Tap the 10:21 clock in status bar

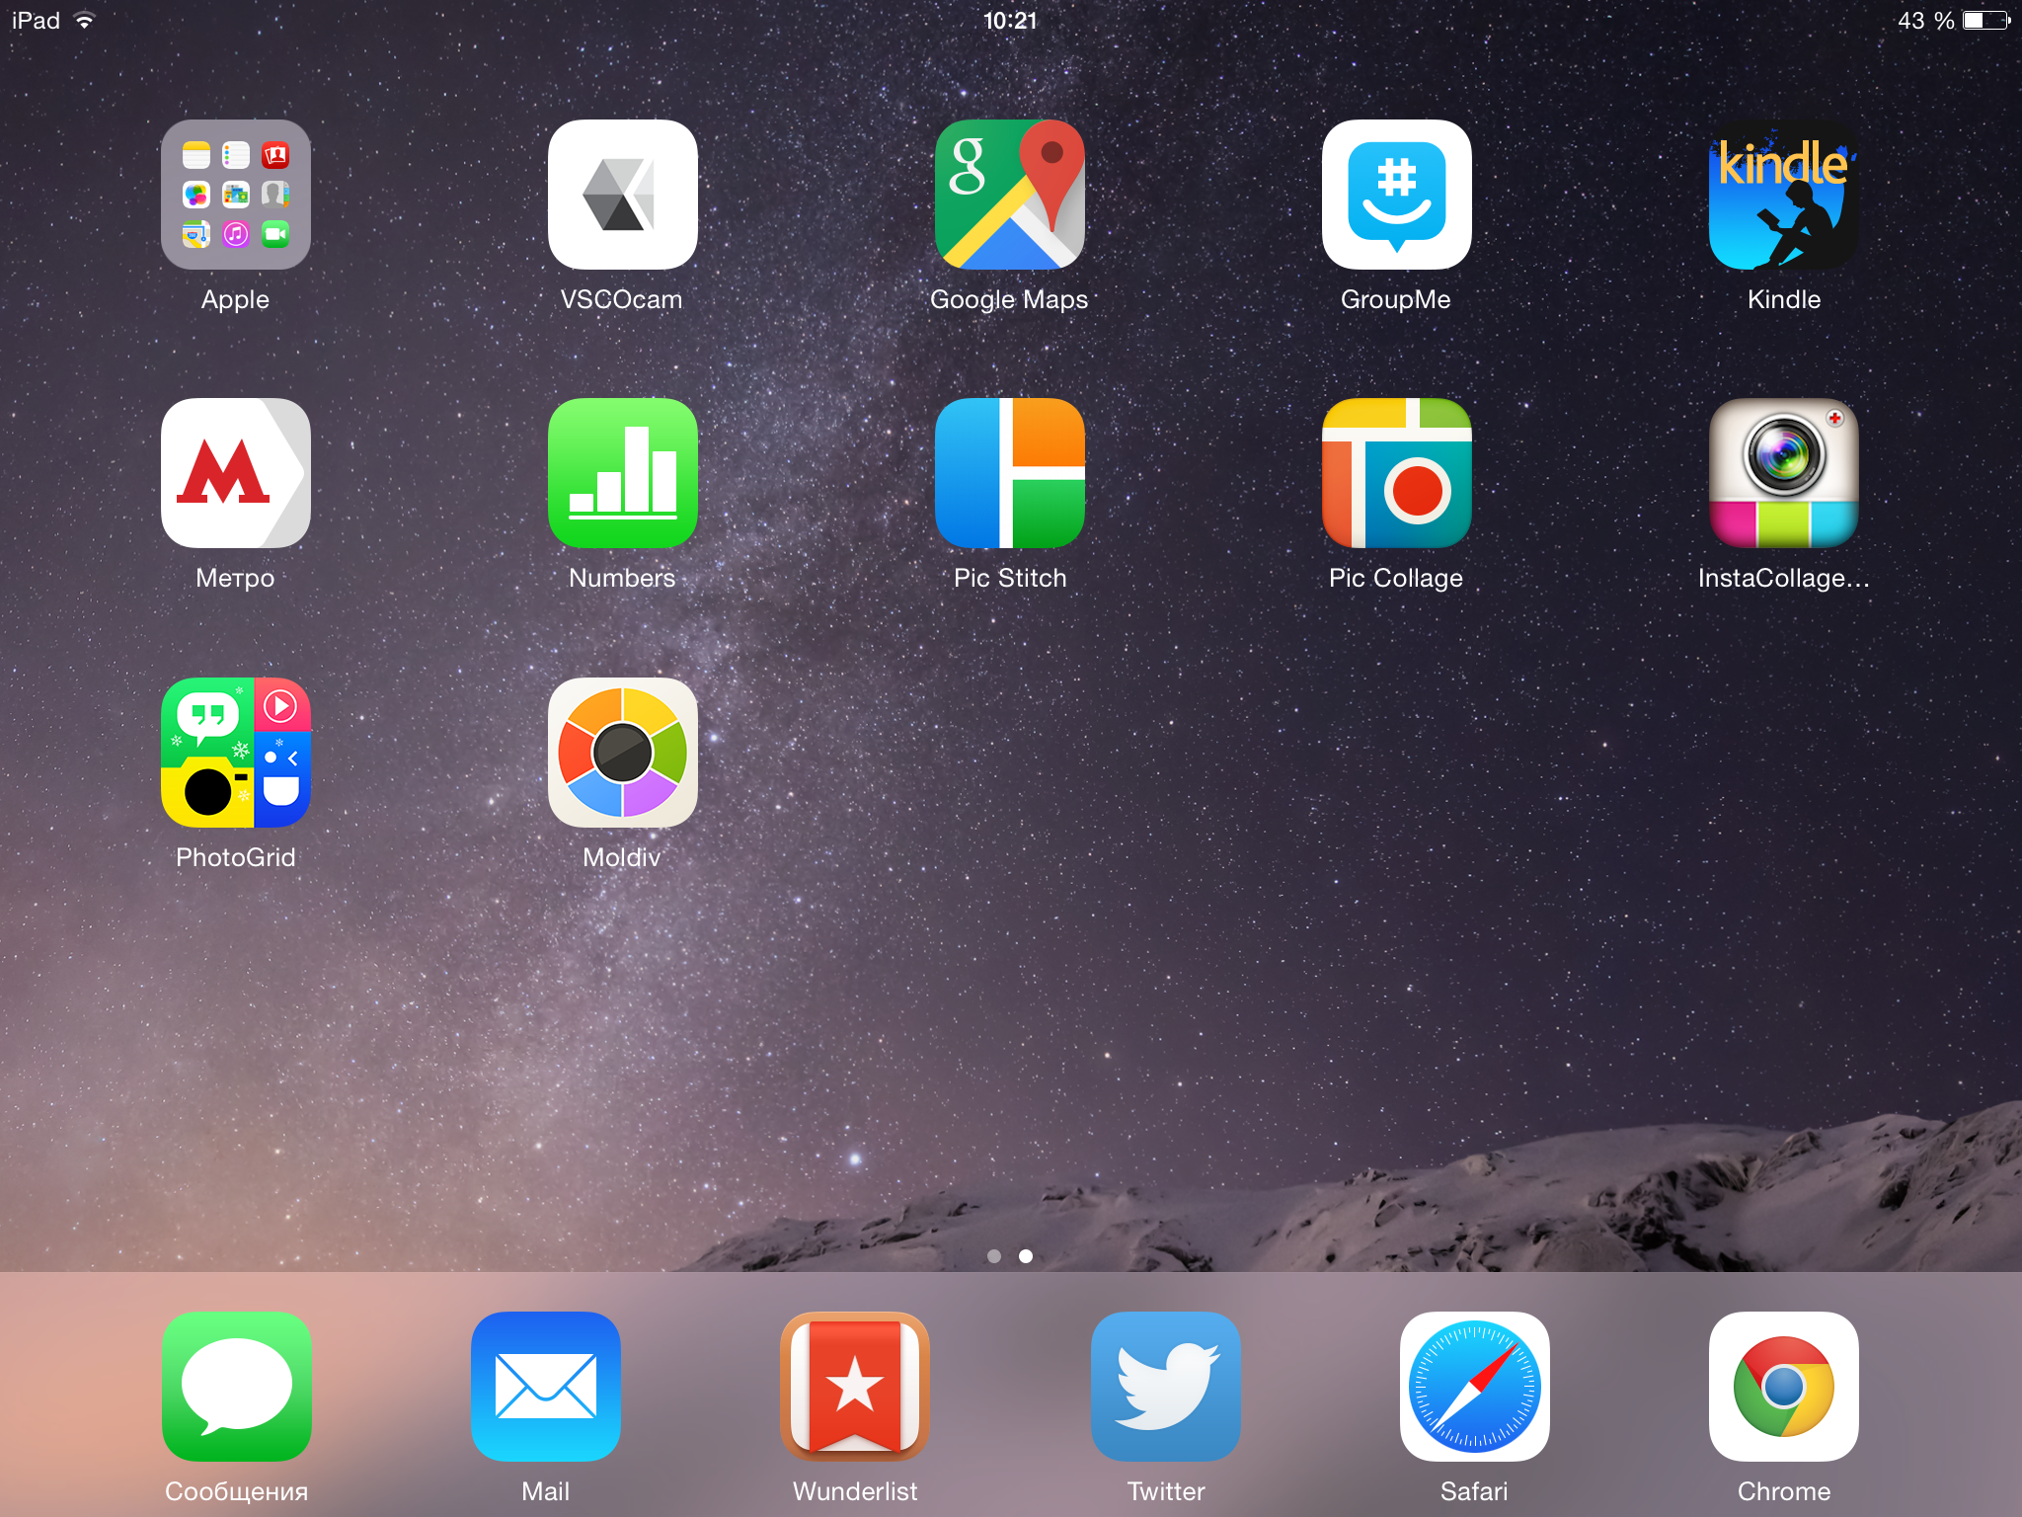click(1010, 20)
